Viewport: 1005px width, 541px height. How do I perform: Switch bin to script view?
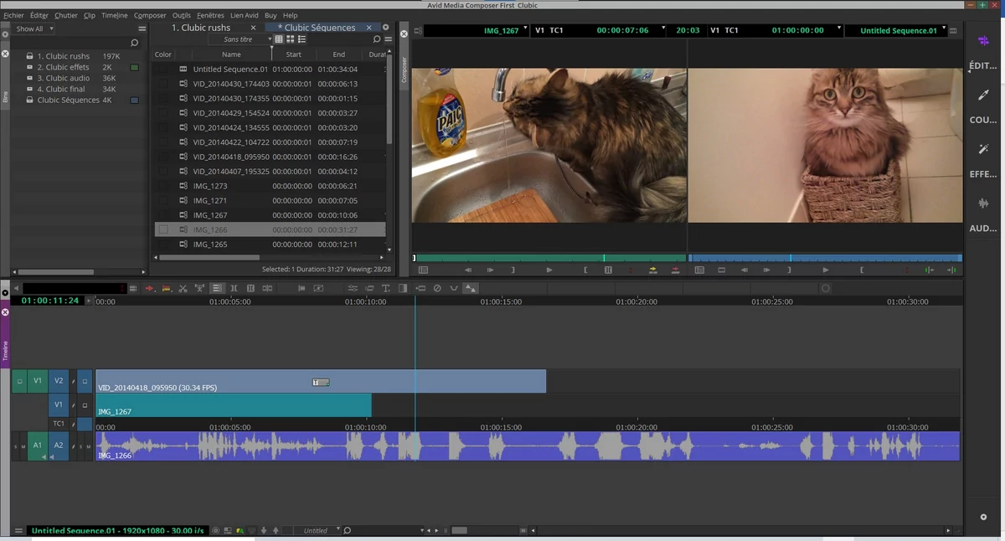coord(301,39)
